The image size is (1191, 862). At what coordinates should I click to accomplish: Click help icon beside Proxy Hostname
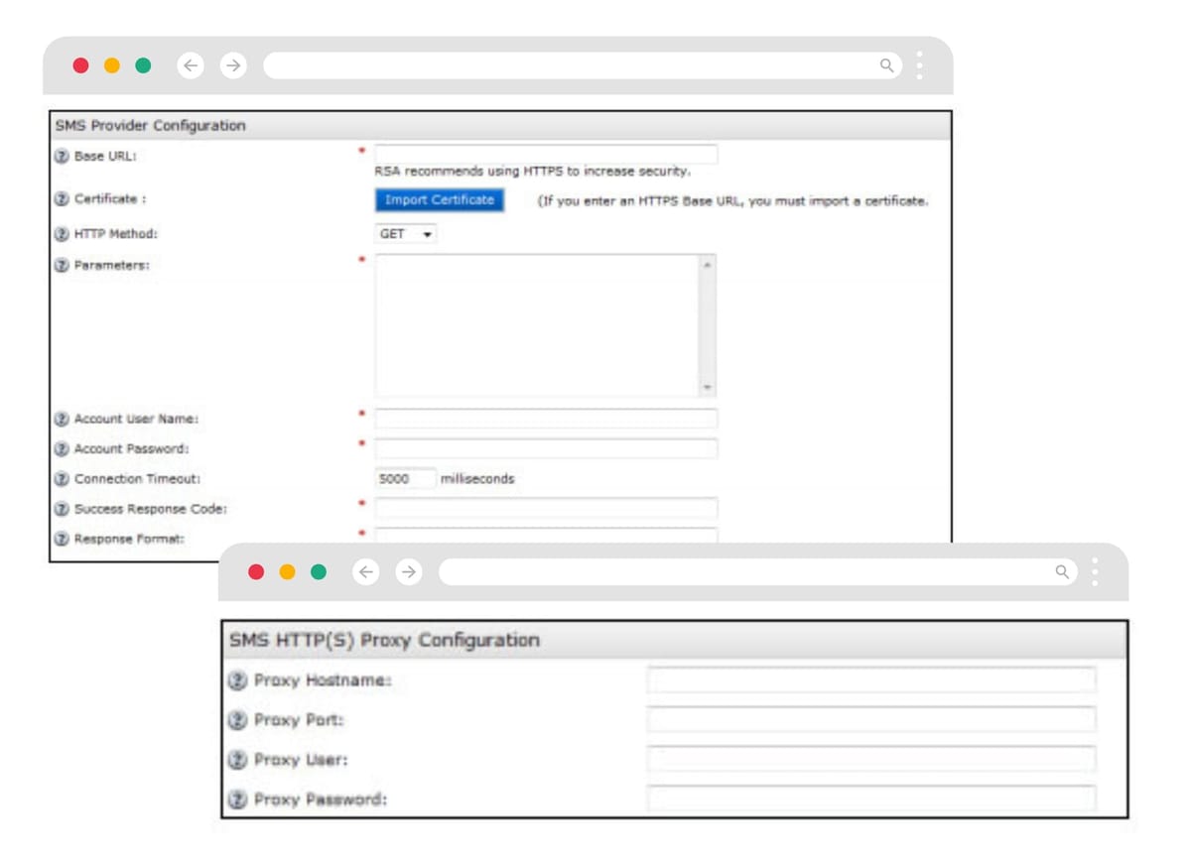236,681
